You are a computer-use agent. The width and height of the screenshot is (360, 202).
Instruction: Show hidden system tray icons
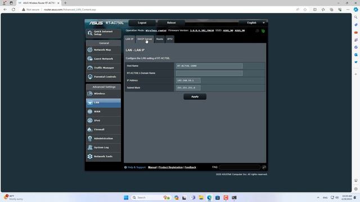[x=318, y=198]
